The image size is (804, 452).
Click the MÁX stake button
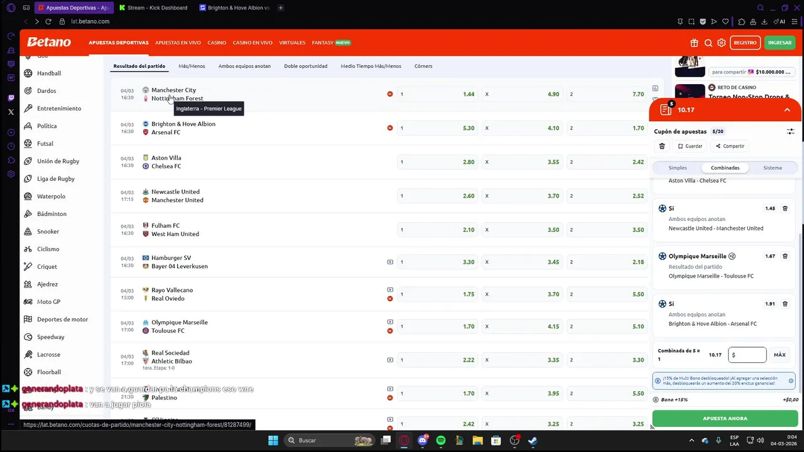point(780,355)
